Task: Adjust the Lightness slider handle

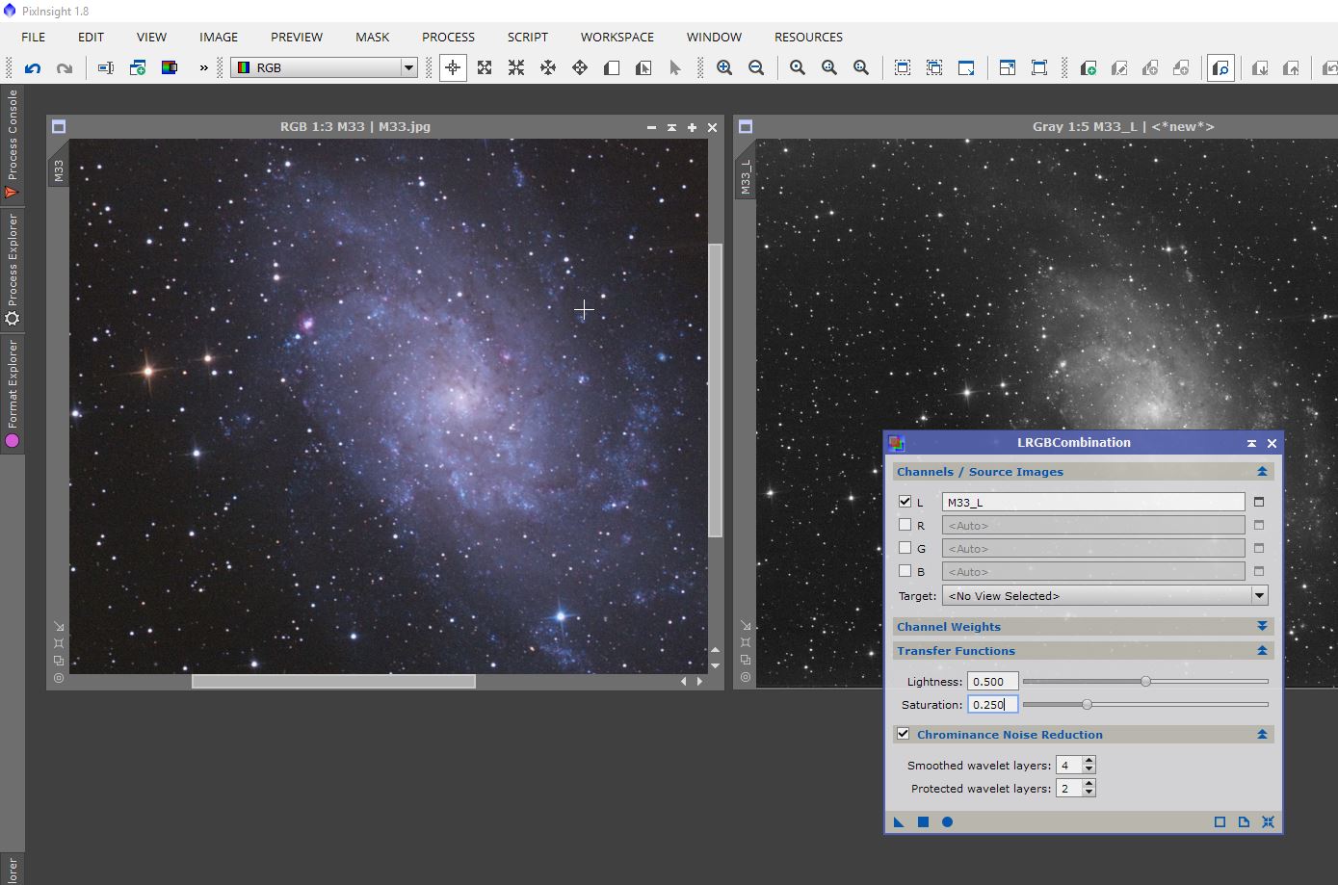Action: [x=1145, y=681]
